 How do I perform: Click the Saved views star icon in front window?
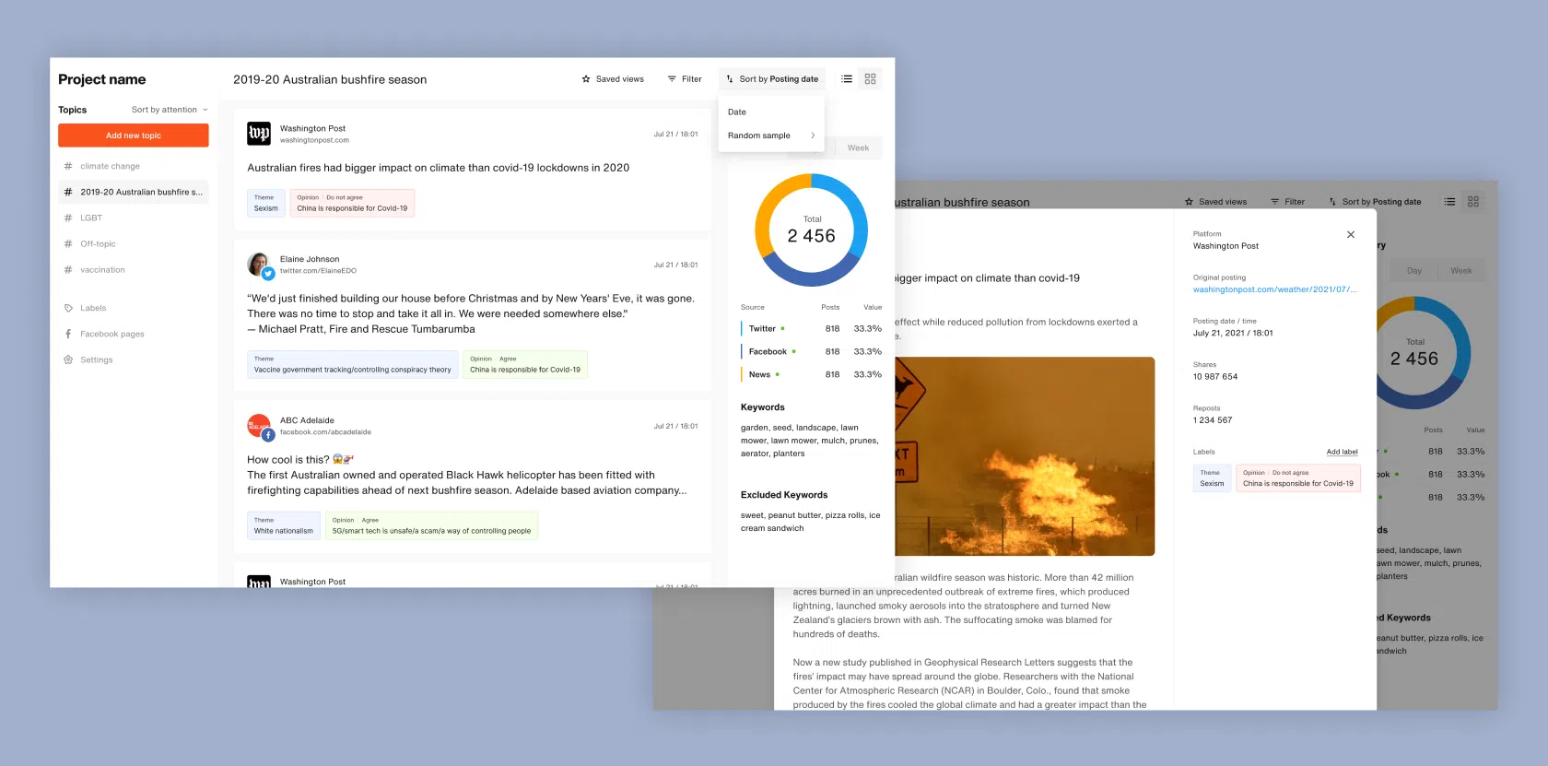[586, 79]
